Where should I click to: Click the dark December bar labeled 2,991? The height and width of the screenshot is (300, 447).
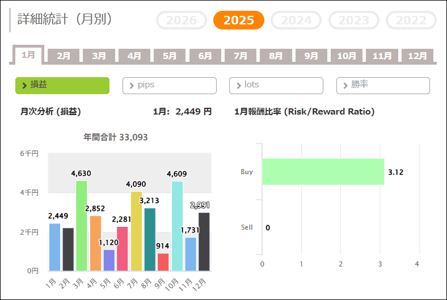(204, 242)
